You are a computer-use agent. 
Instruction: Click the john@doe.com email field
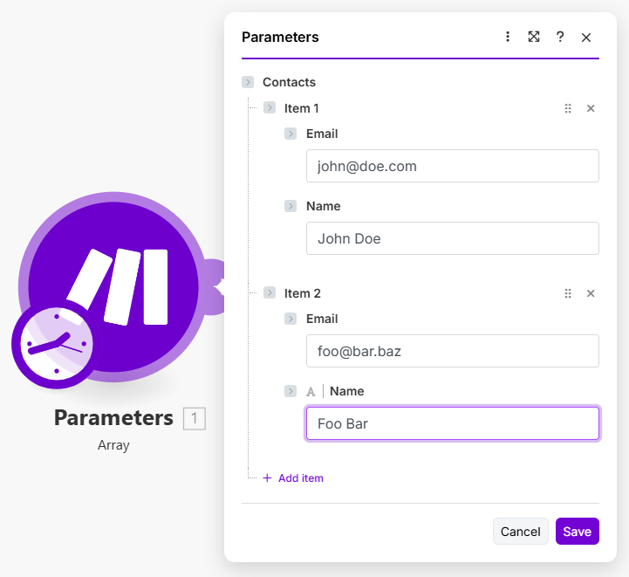tap(452, 166)
